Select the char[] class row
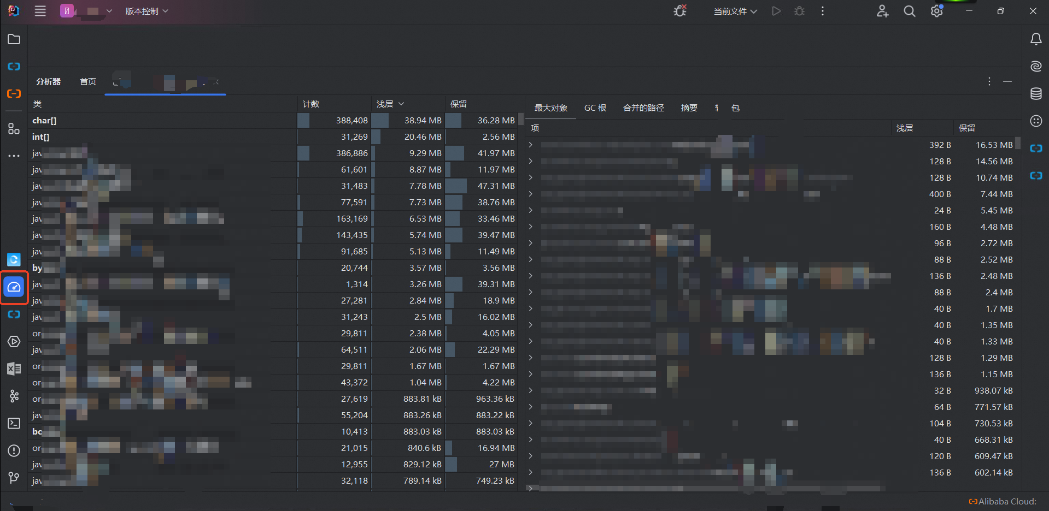Screen dimensions: 1049x511 (44, 121)
